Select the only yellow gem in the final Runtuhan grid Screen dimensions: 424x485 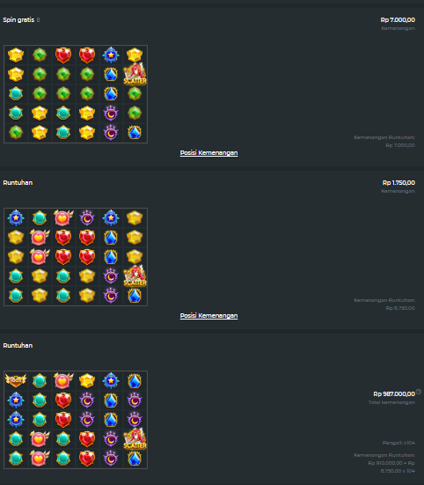(87, 380)
